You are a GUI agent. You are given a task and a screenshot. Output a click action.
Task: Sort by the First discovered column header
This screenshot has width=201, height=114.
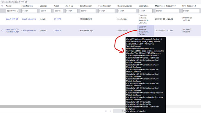click(189, 6)
